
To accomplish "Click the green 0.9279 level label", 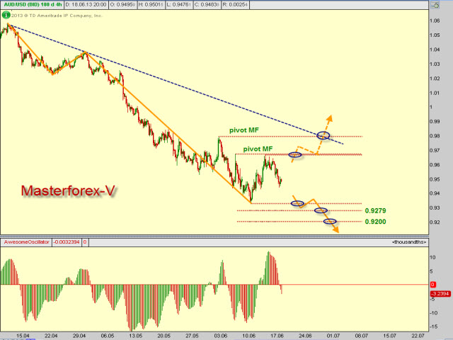I will click(x=375, y=211).
